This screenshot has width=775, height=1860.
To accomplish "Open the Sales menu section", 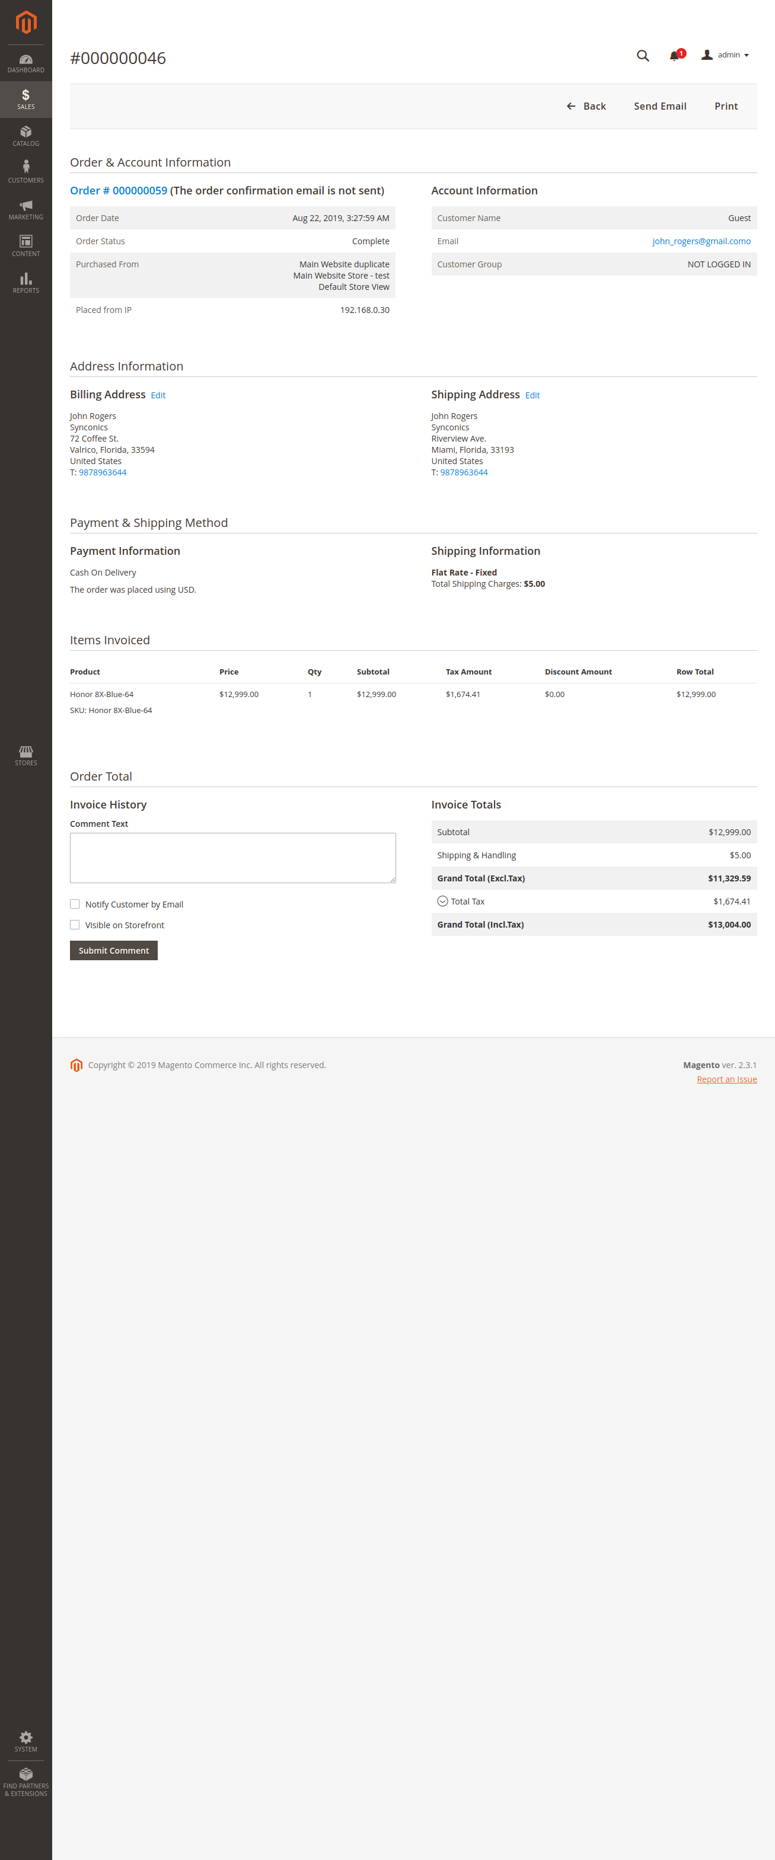I will point(26,99).
